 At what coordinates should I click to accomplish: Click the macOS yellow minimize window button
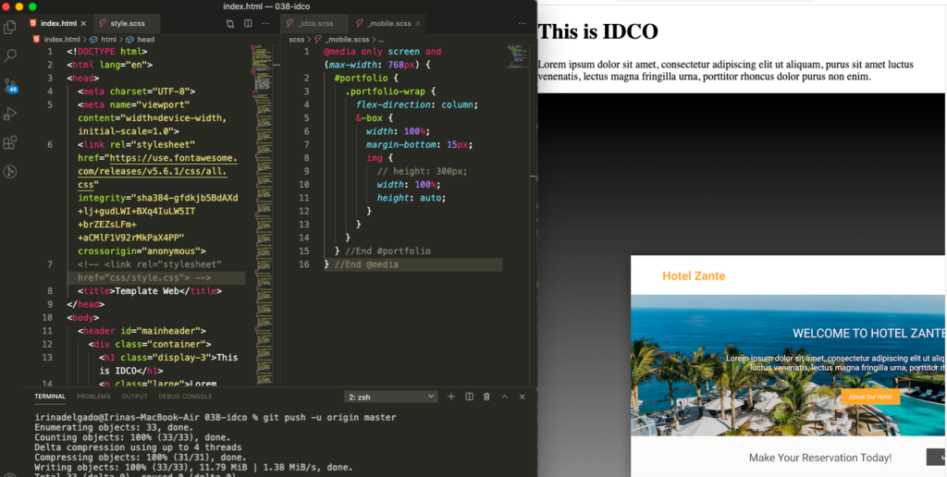pyautogui.click(x=19, y=6)
